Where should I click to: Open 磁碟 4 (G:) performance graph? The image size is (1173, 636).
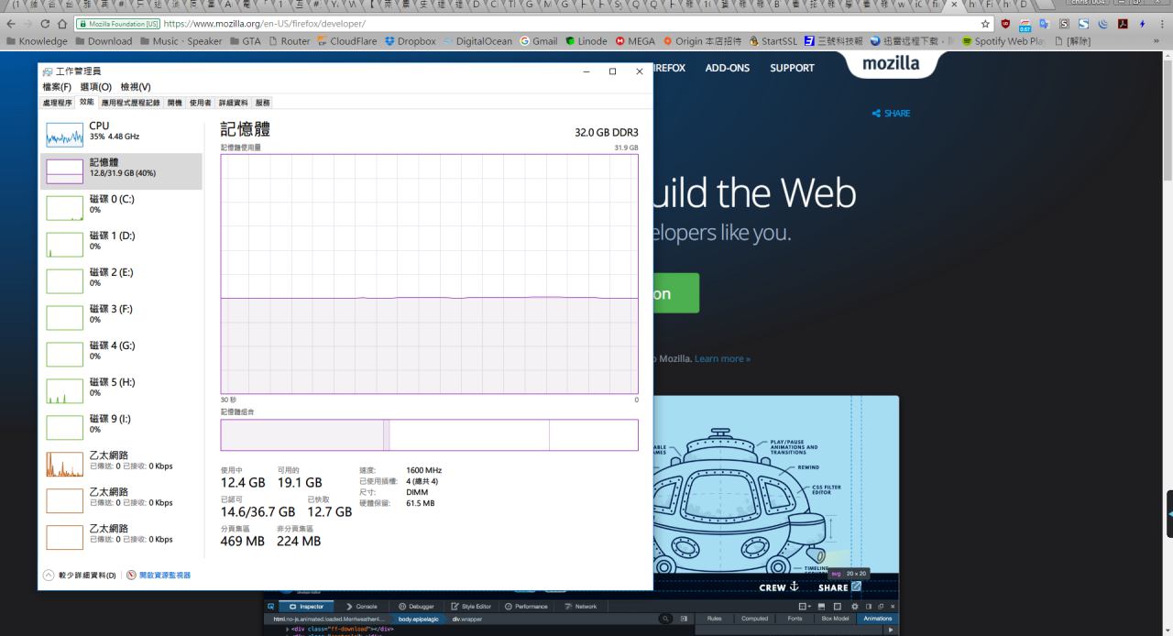click(121, 354)
